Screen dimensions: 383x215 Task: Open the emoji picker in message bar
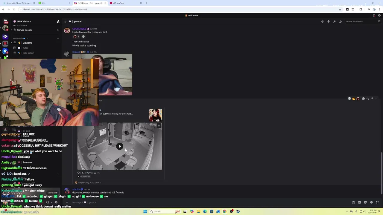pyautogui.click(x=371, y=202)
